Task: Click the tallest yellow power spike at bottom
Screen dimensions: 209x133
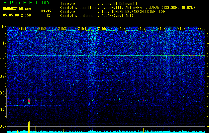Action: point(29,127)
